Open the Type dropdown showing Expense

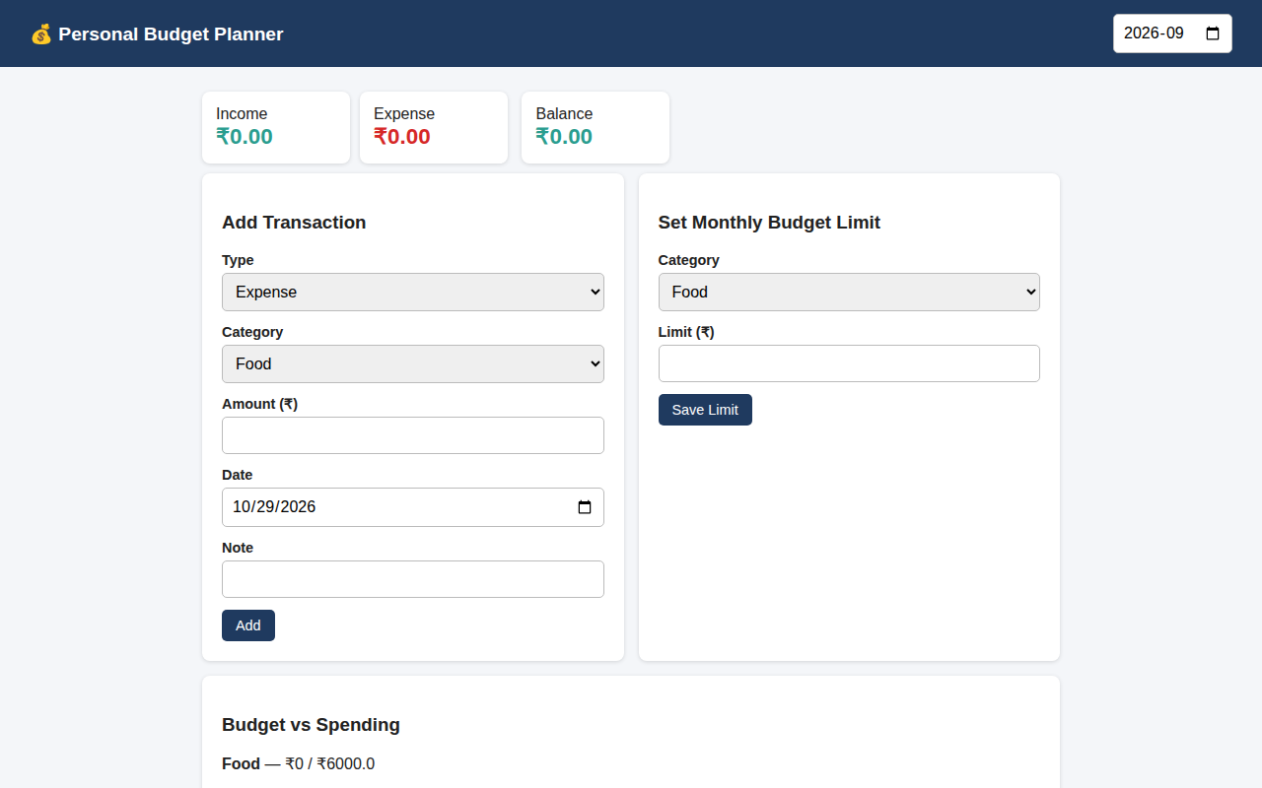point(413,293)
